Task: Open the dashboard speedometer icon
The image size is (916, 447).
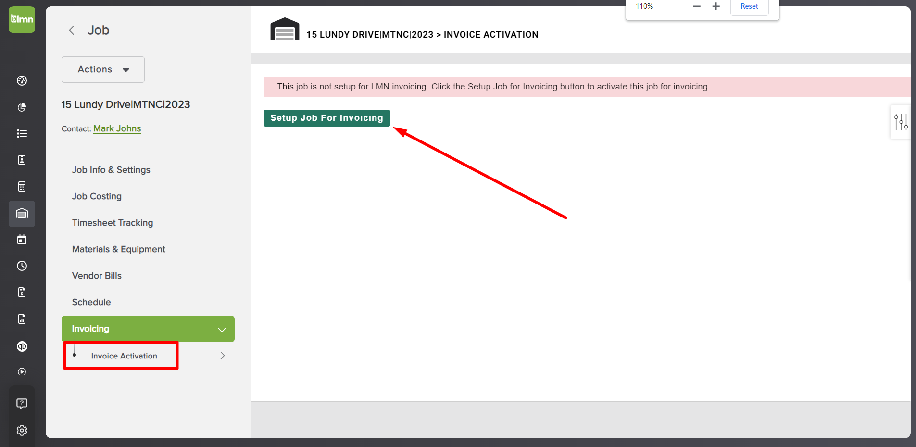Action: (x=22, y=81)
